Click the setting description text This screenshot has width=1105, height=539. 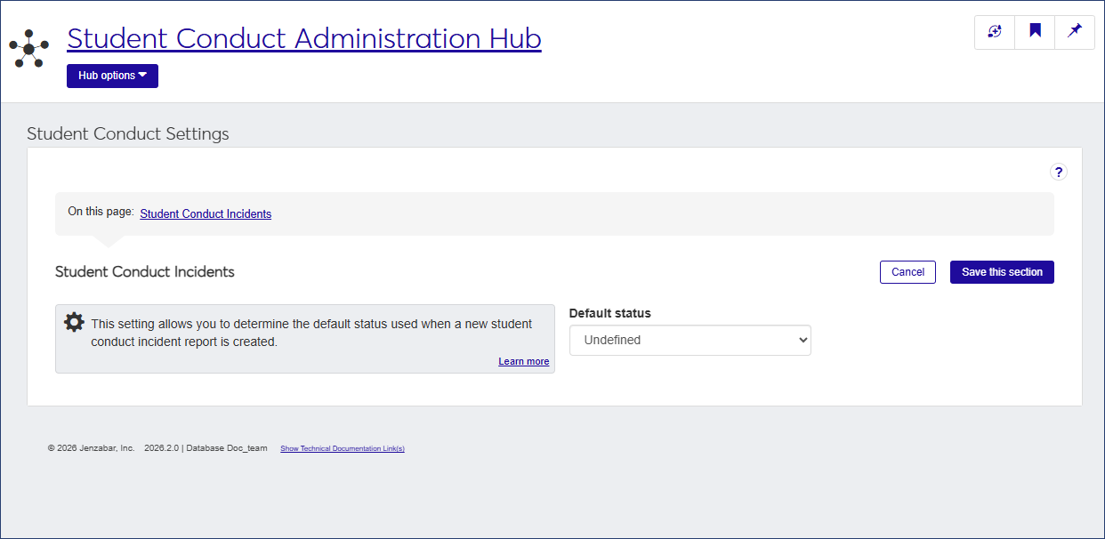pyautogui.click(x=311, y=333)
